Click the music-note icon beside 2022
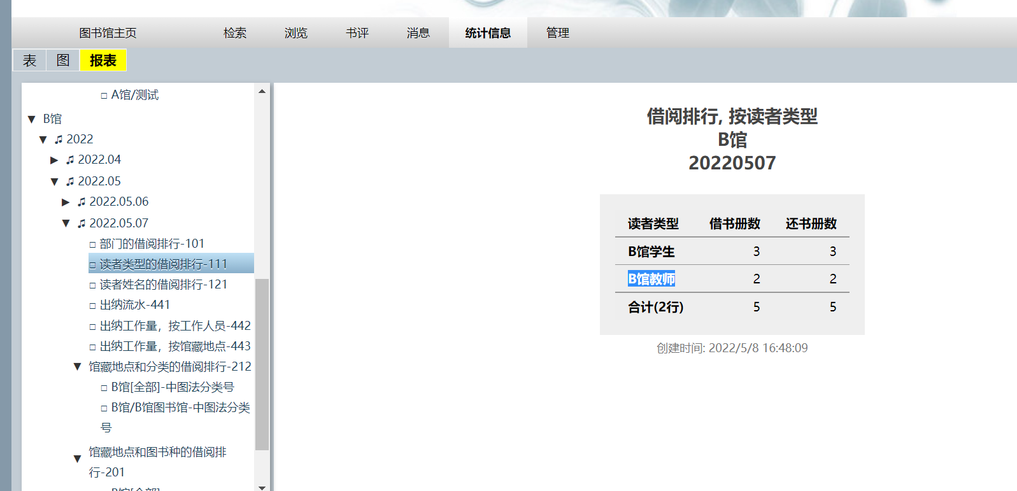1017x491 pixels. [x=59, y=139]
